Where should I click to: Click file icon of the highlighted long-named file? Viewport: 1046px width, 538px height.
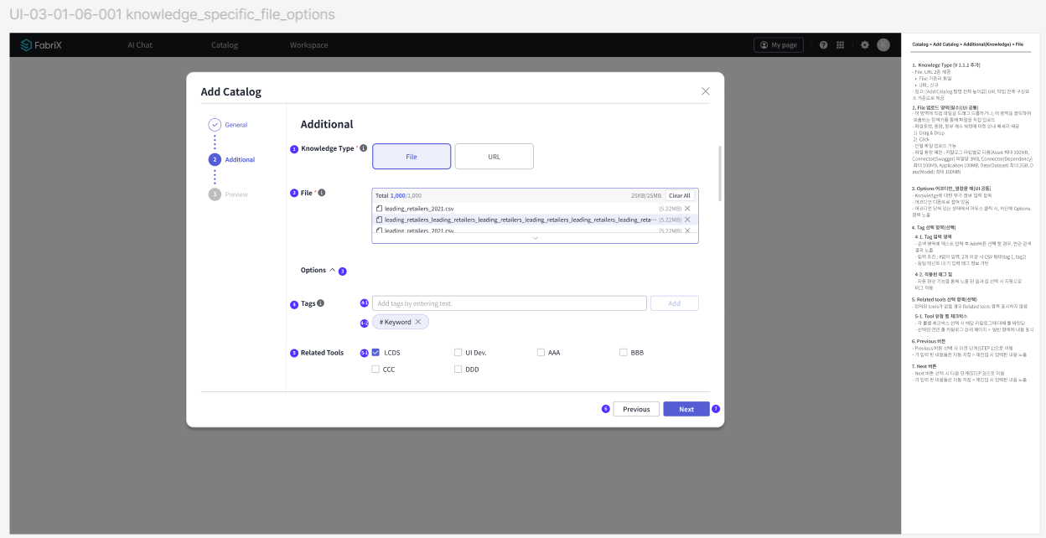pyautogui.click(x=380, y=220)
